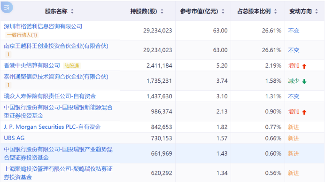
Task: Select percentage 1.31%
Action: (273, 96)
